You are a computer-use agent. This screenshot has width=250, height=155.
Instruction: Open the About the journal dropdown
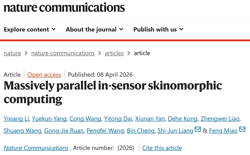click(94, 29)
